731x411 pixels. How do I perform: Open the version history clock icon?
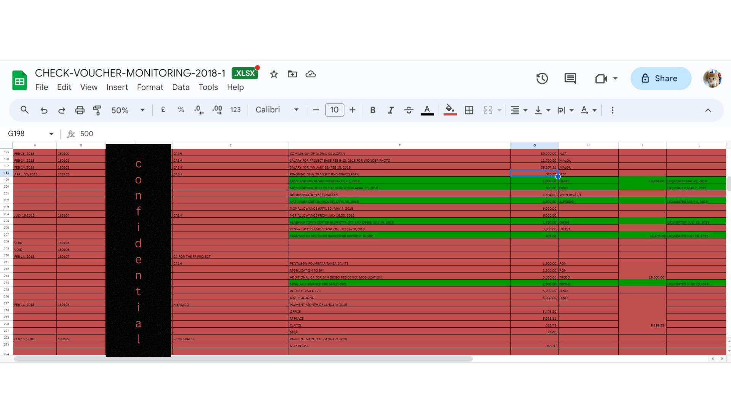(x=542, y=79)
